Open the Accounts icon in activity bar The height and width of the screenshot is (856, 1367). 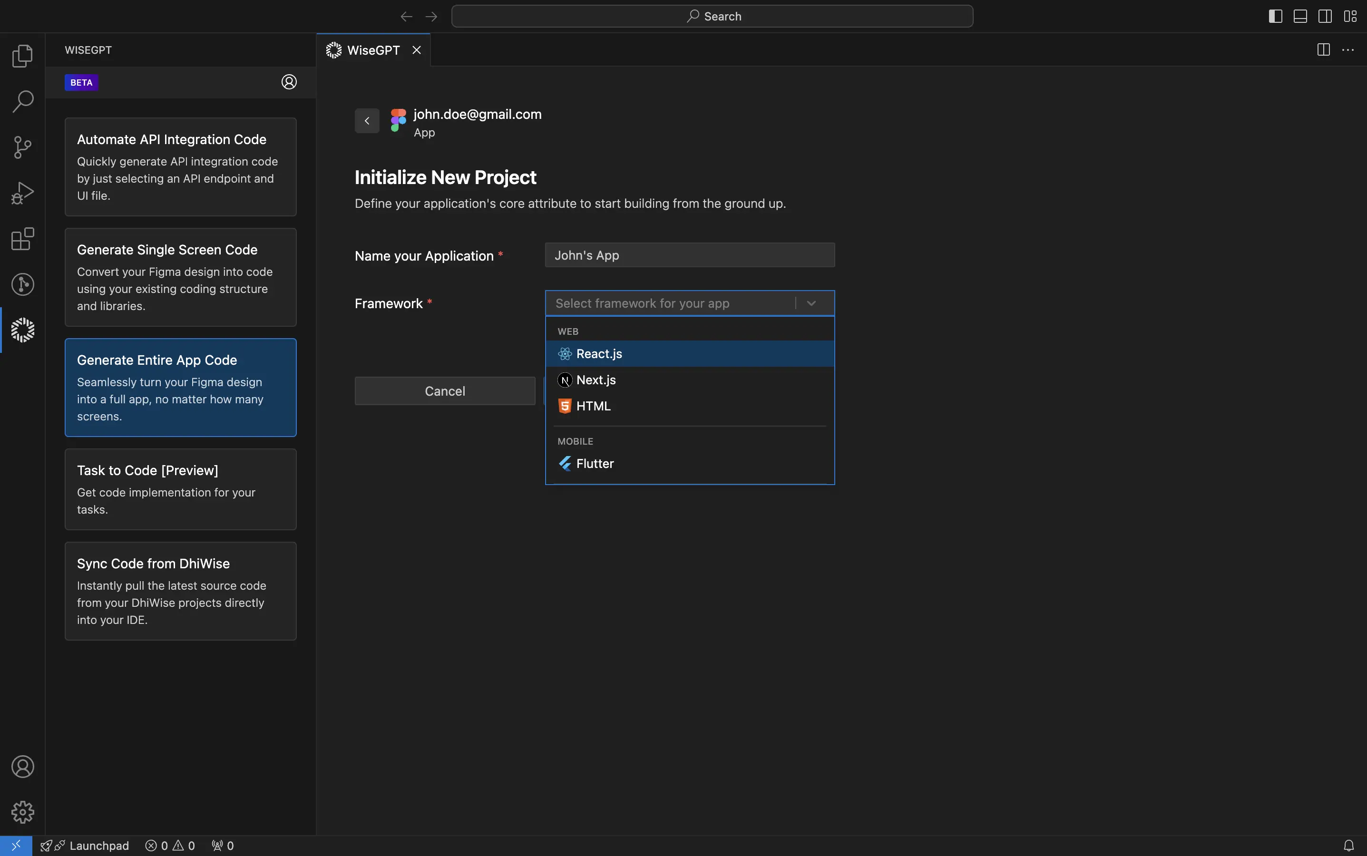click(x=23, y=767)
